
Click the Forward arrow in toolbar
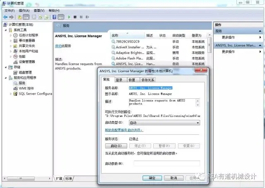(11, 17)
